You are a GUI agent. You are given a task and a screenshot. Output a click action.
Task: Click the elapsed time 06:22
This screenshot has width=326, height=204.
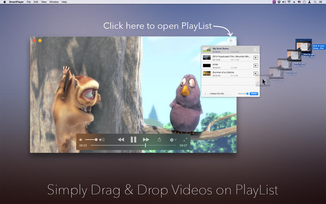[83, 145]
